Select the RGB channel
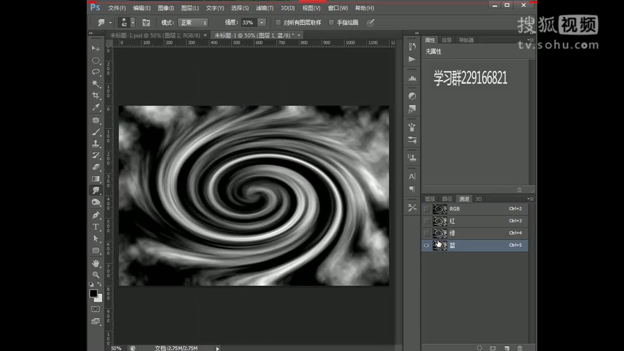 pyautogui.click(x=454, y=209)
